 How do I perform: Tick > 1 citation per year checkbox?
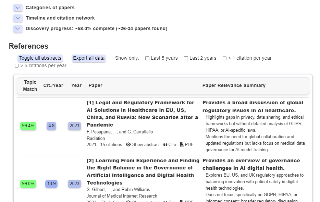point(224,58)
